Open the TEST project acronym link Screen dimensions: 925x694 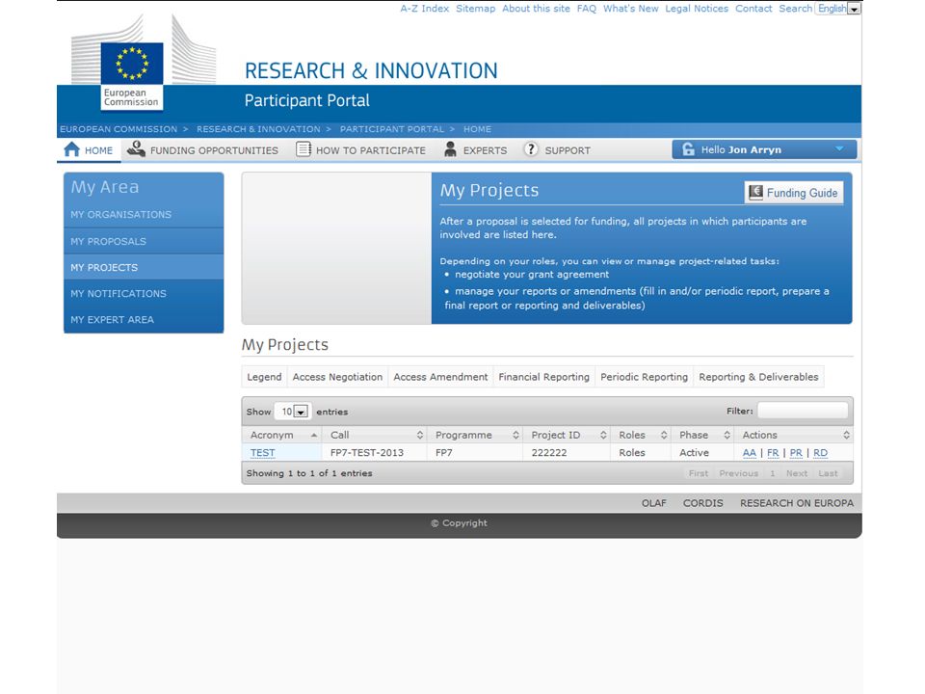[262, 453]
